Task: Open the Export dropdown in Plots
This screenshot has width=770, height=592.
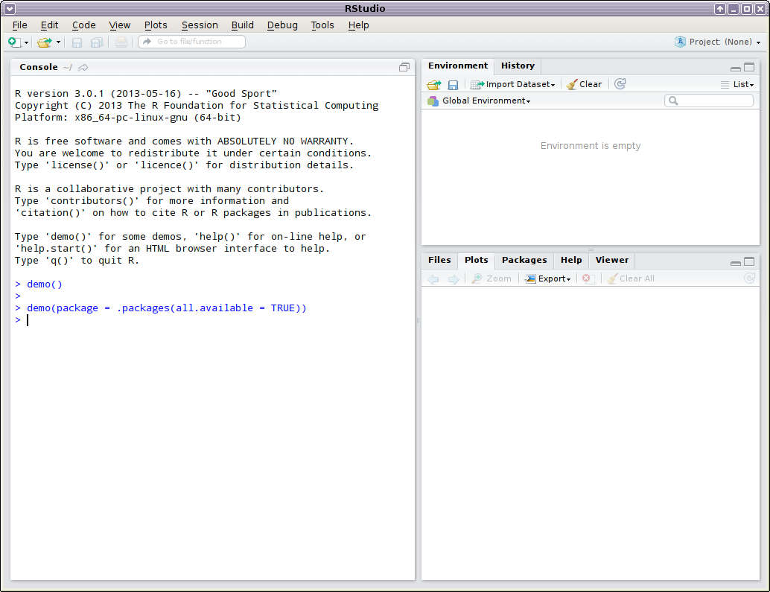Action: 547,279
